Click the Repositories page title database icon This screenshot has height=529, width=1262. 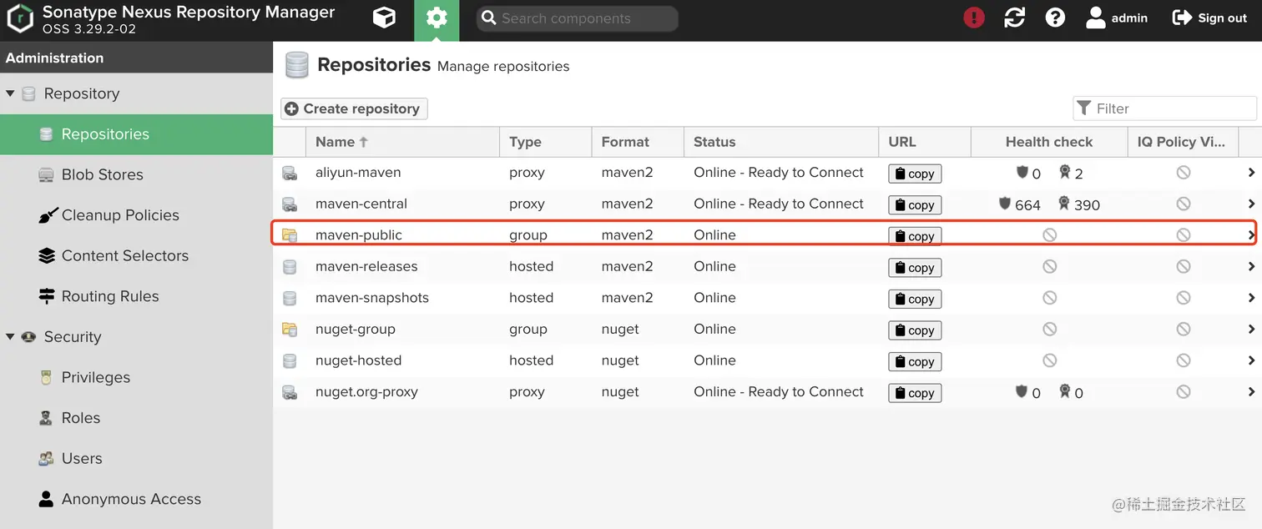(x=297, y=65)
